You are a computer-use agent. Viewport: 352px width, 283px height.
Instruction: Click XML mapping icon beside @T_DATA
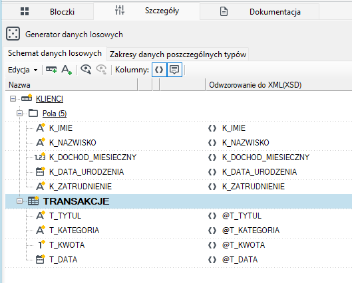point(212,260)
